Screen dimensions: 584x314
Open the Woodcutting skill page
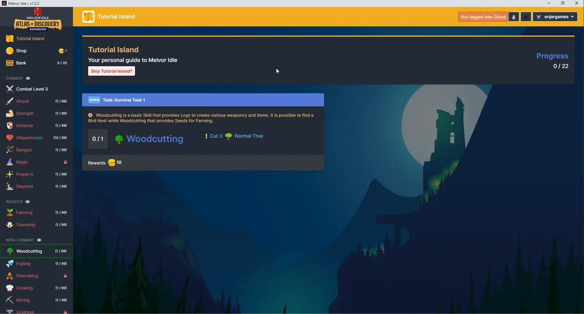click(x=36, y=251)
